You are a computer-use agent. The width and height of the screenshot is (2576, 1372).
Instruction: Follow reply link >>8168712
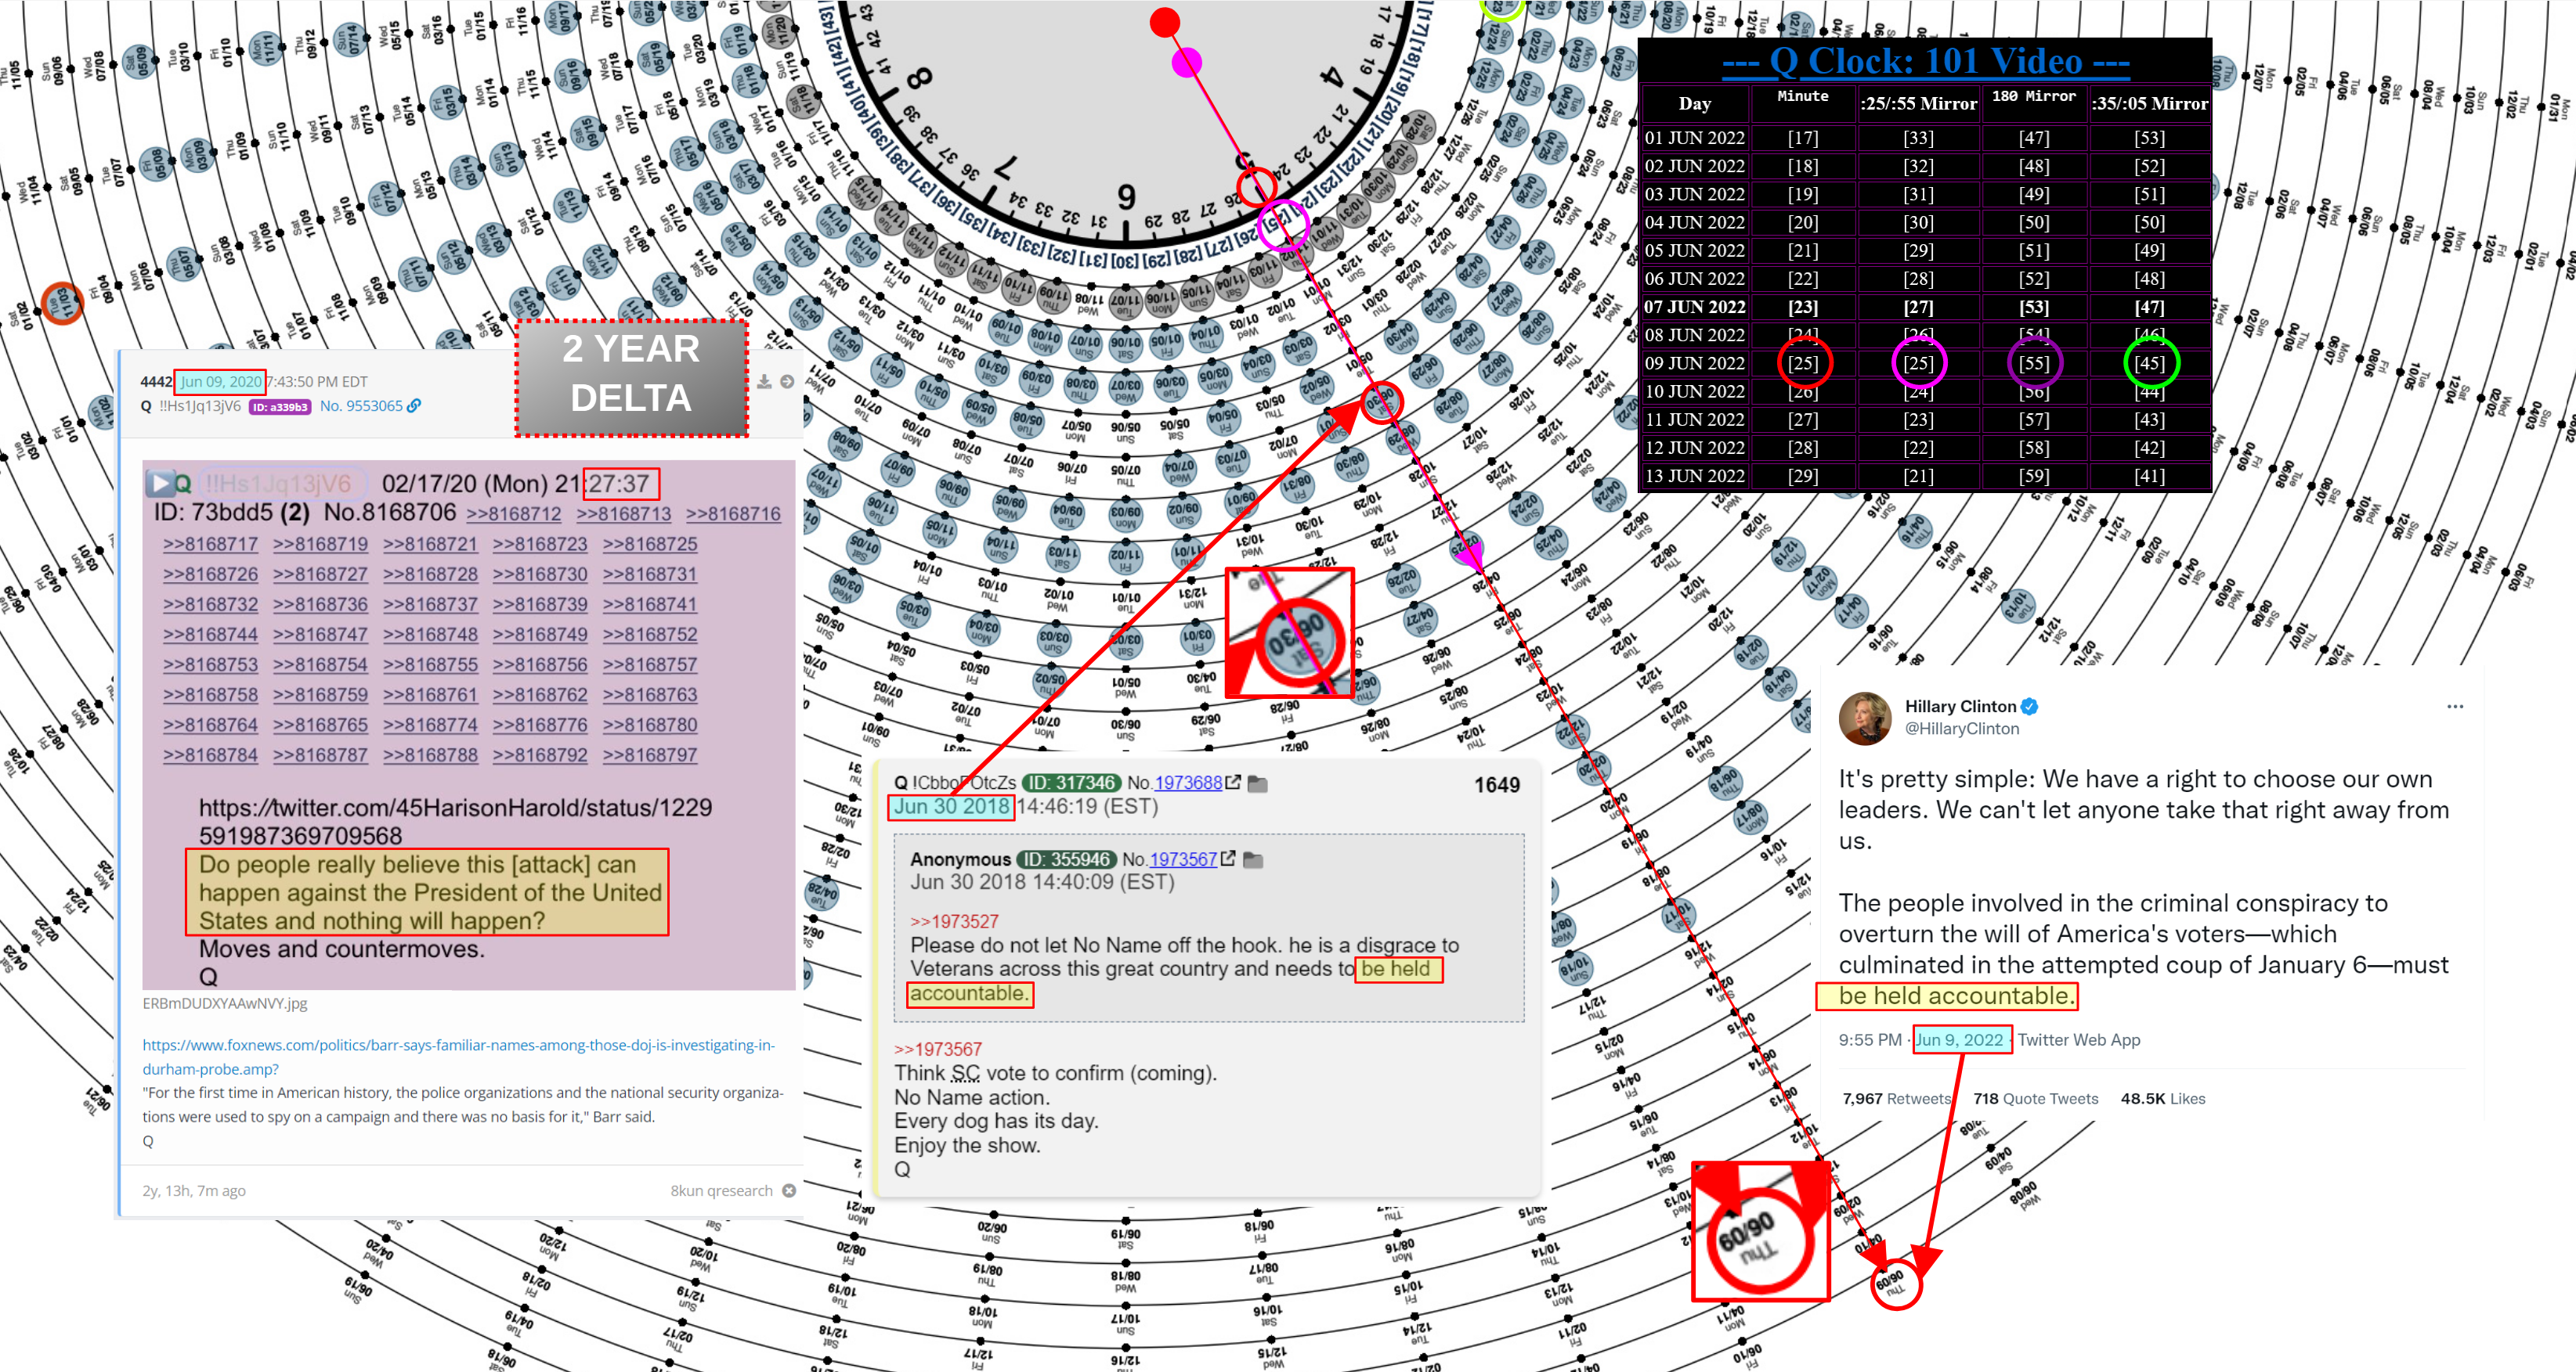514,513
